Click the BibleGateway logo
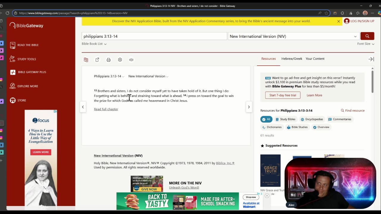381x214 pixels. tap(26, 26)
